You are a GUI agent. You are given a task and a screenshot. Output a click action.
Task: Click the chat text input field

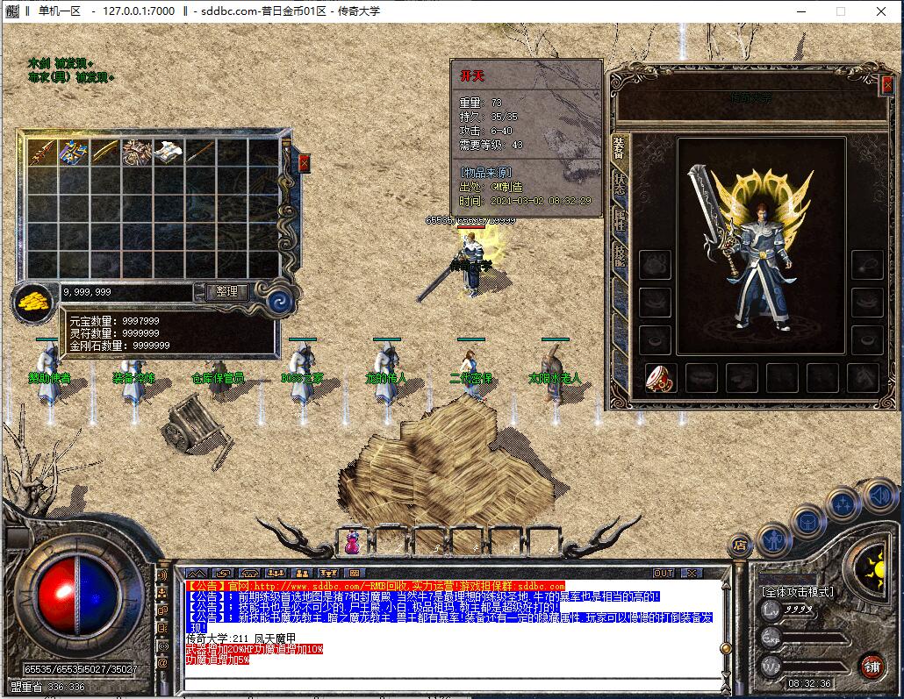tap(453, 685)
